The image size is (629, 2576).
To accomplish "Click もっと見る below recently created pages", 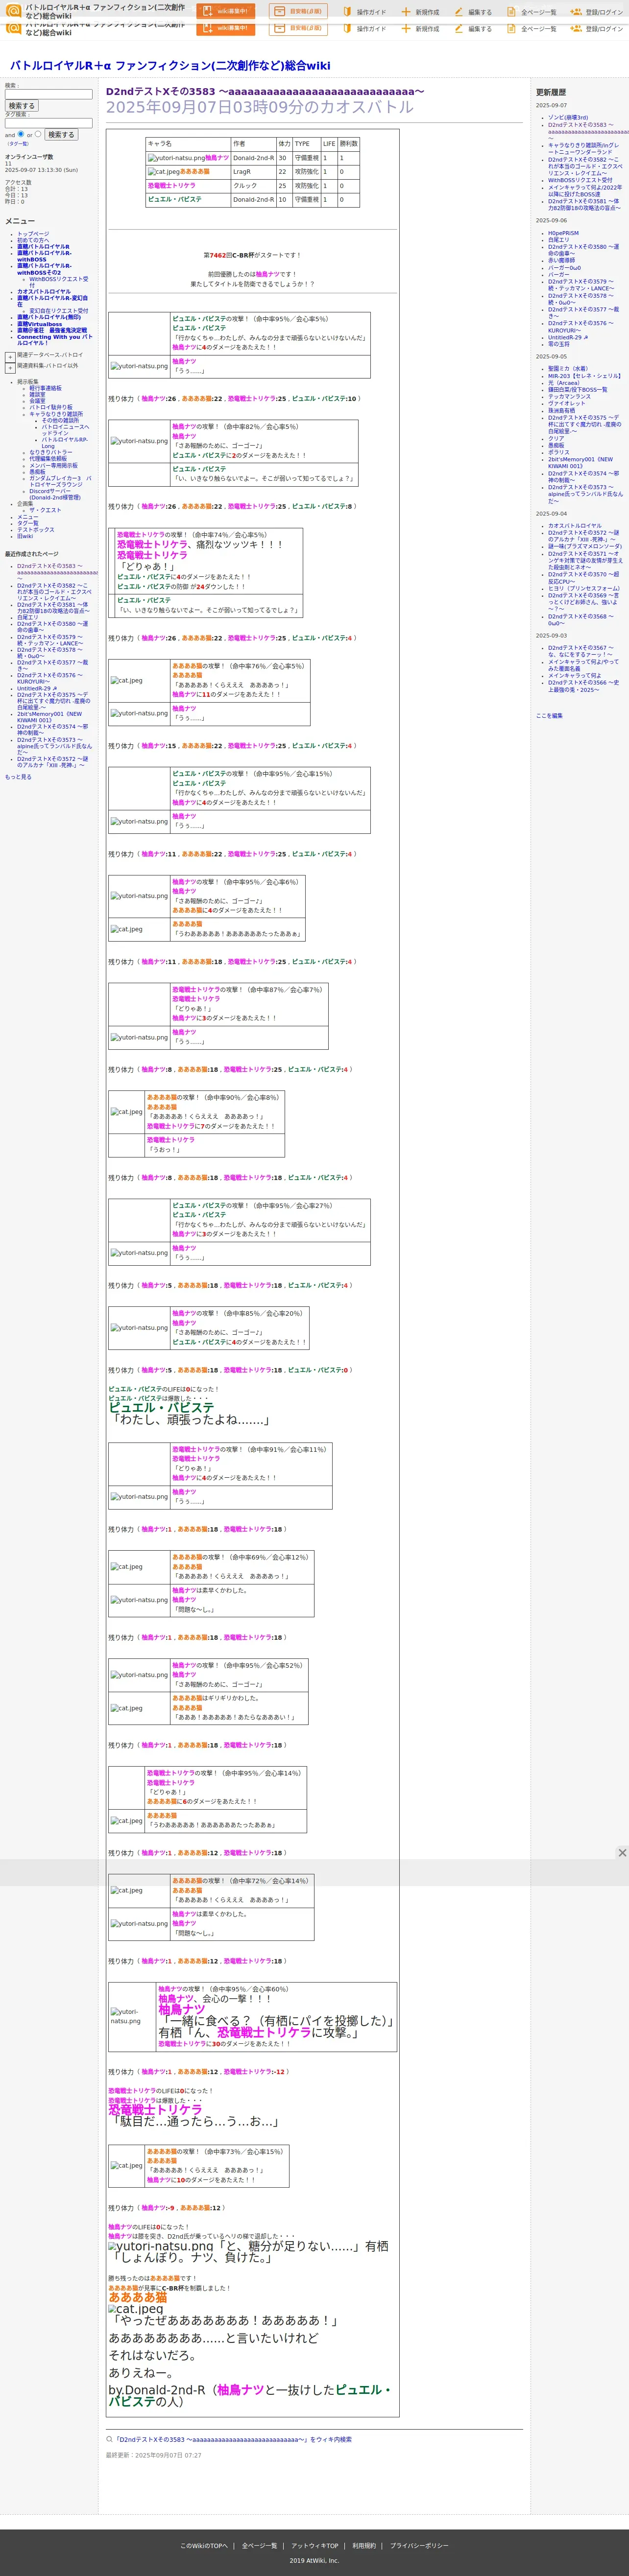I will coord(18,776).
